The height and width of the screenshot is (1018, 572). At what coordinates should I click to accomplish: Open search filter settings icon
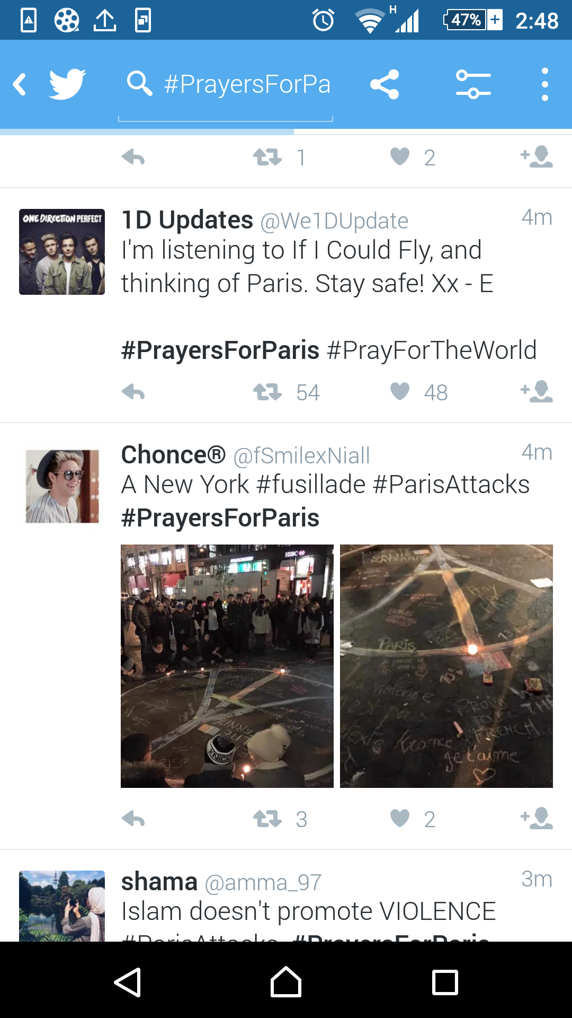tap(473, 84)
